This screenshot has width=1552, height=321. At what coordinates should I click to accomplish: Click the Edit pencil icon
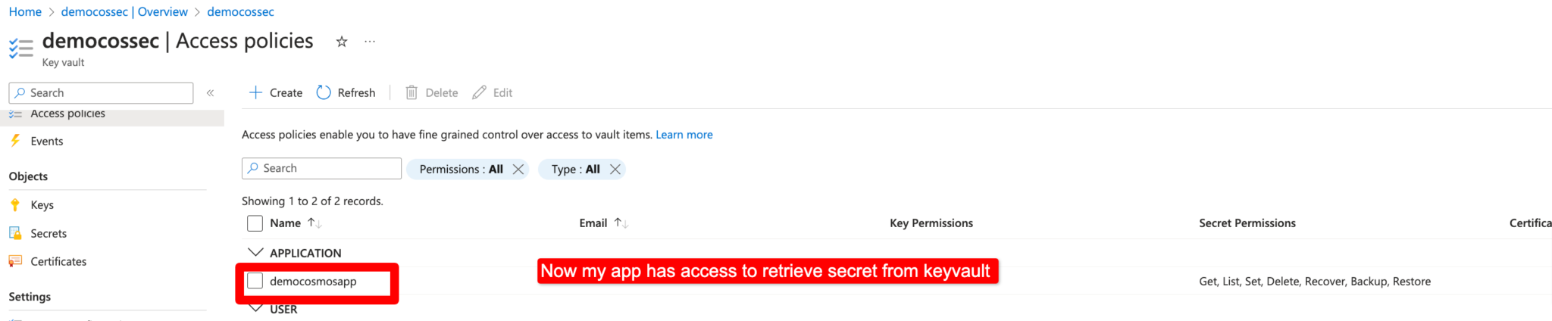[479, 92]
